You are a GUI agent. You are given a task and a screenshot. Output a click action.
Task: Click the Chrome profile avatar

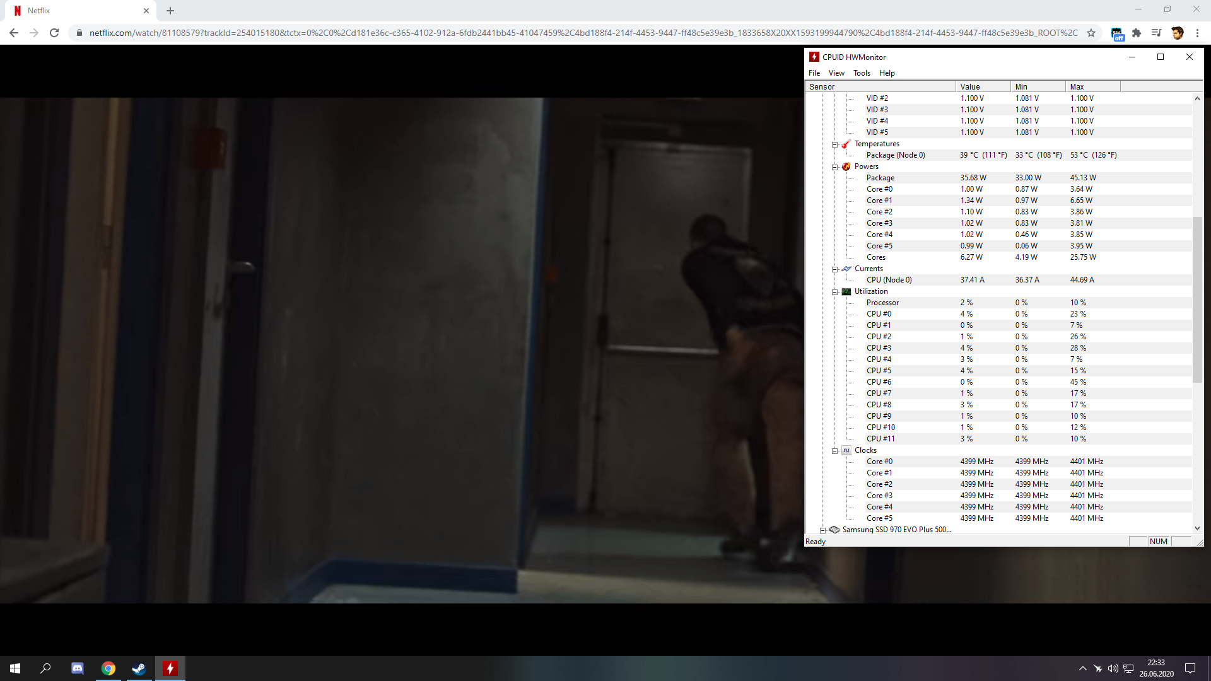pos(1177,33)
